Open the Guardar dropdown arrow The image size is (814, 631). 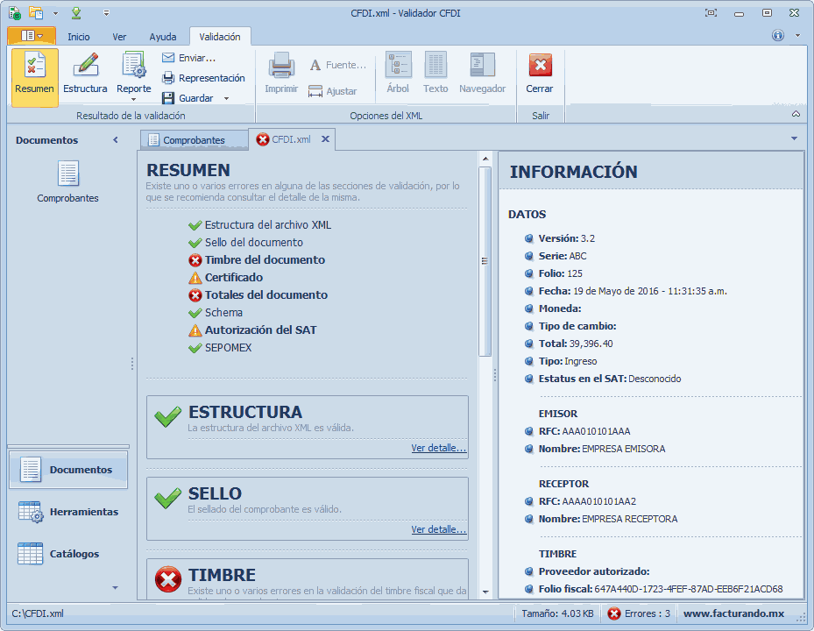pos(226,98)
